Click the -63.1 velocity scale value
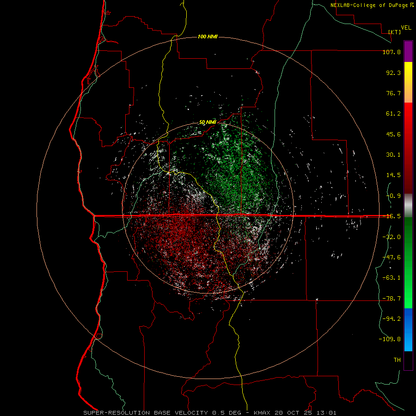 point(392,278)
